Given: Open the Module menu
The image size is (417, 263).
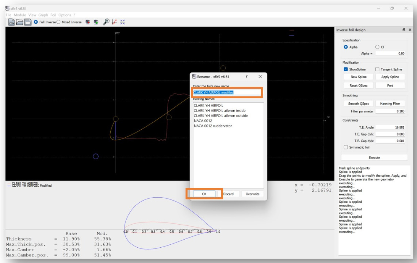Looking at the screenshot, I should pyautogui.click(x=20, y=15).
